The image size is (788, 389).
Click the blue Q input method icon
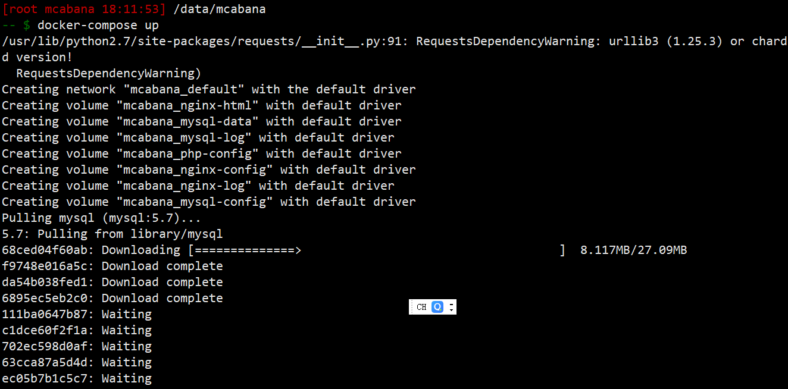tap(437, 307)
